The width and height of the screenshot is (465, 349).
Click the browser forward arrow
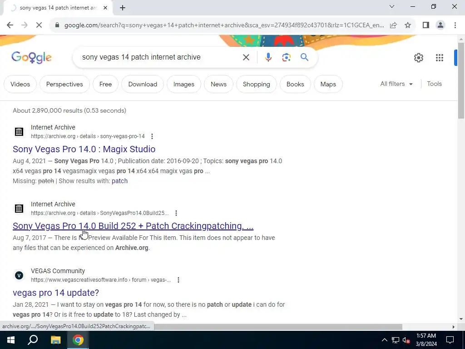[x=25, y=25]
